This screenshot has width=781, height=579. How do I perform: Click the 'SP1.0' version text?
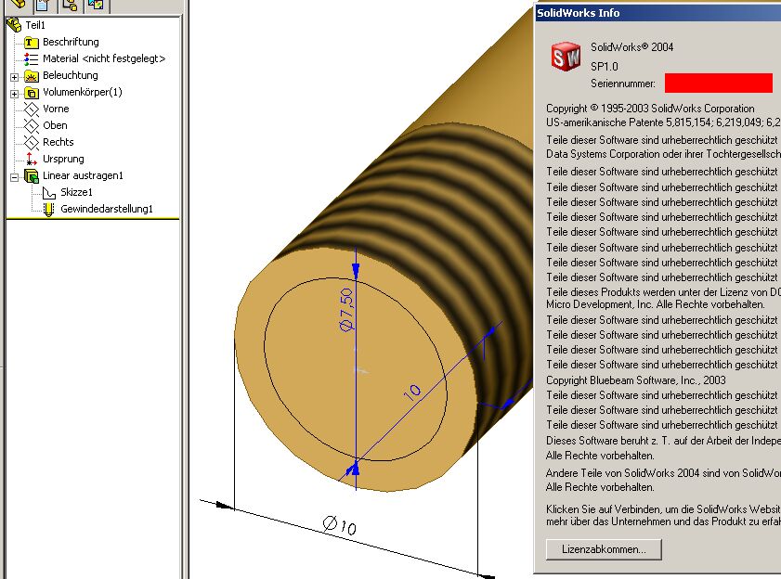click(605, 67)
